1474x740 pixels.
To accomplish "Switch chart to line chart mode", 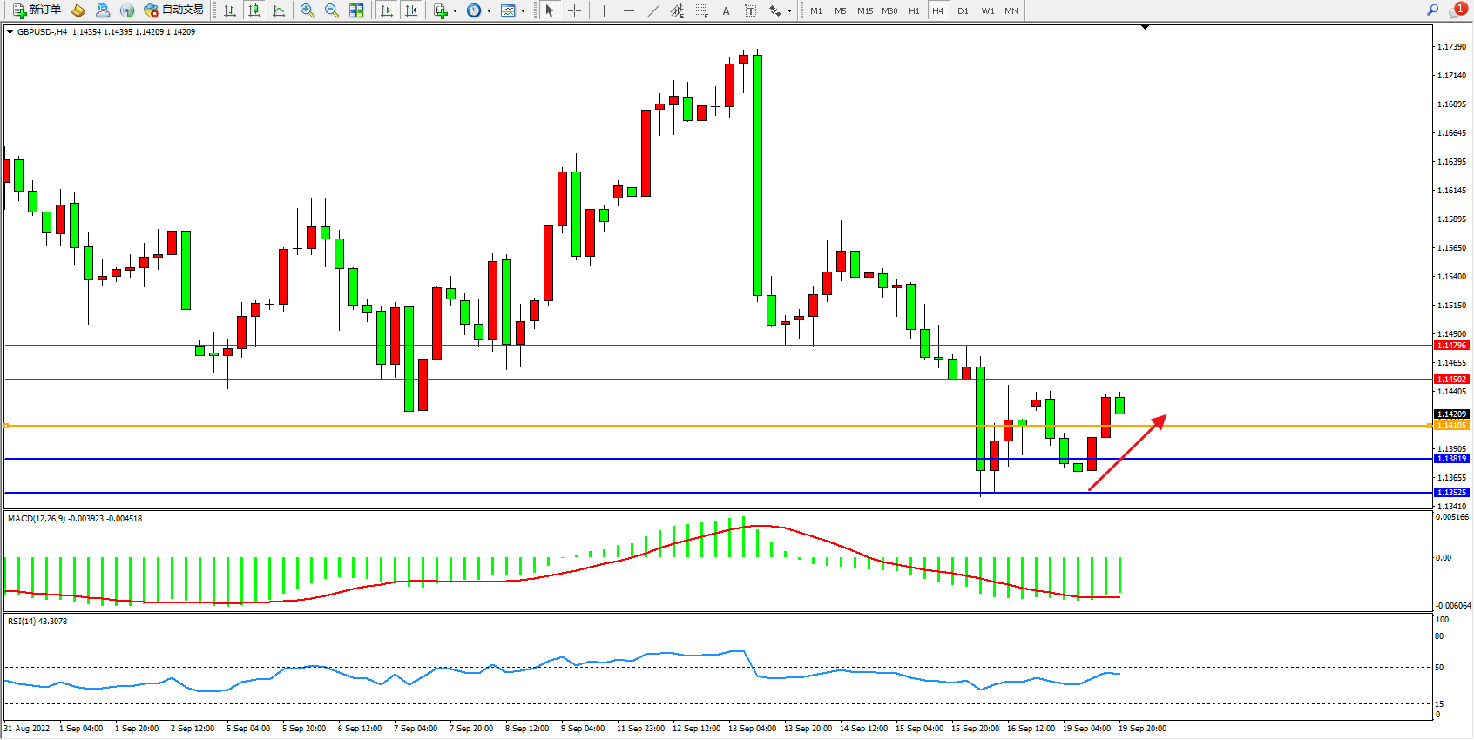I will (279, 10).
